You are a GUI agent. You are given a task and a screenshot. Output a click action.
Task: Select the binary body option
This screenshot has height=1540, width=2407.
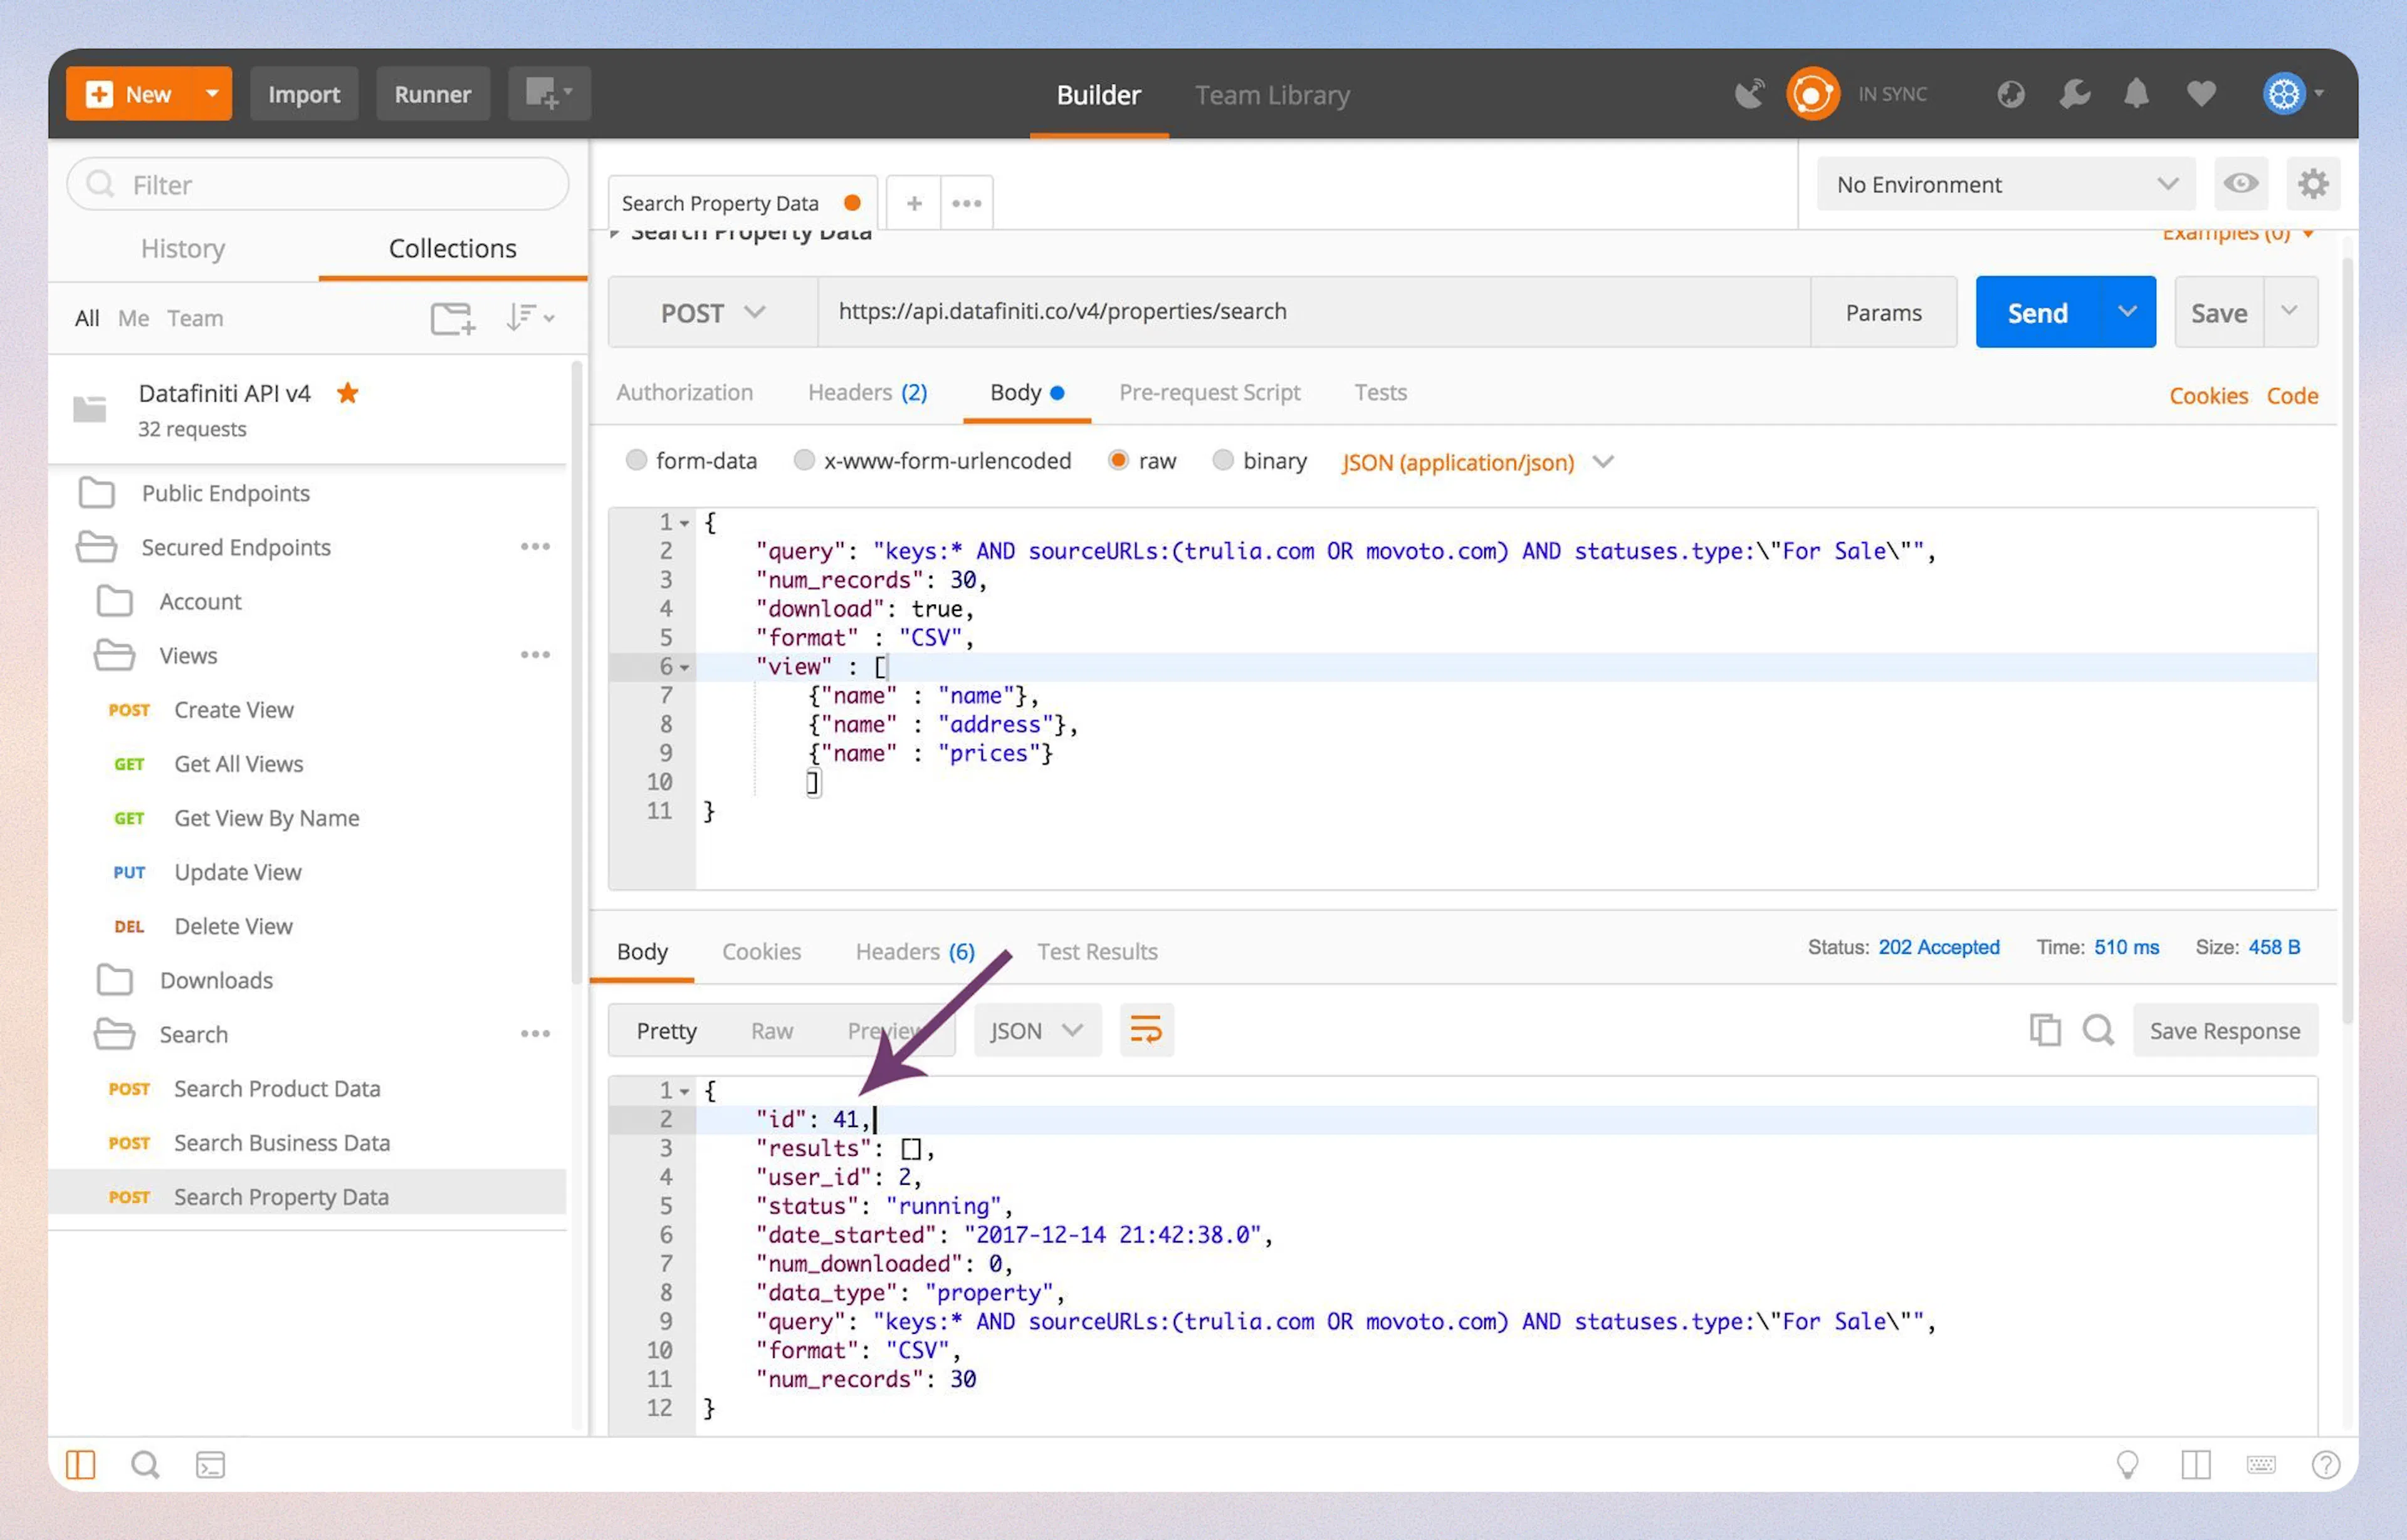pos(1222,461)
